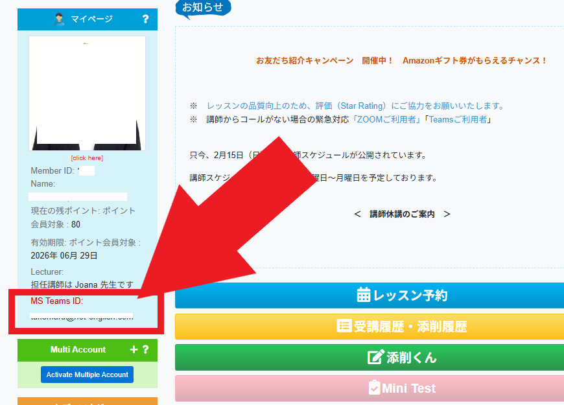Click the MS Teams ID email address
This screenshot has width=564, height=405.
(x=82, y=316)
